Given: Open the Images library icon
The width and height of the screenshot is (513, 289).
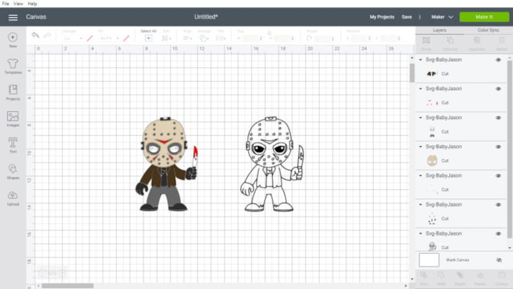Looking at the screenshot, I should (x=13, y=116).
